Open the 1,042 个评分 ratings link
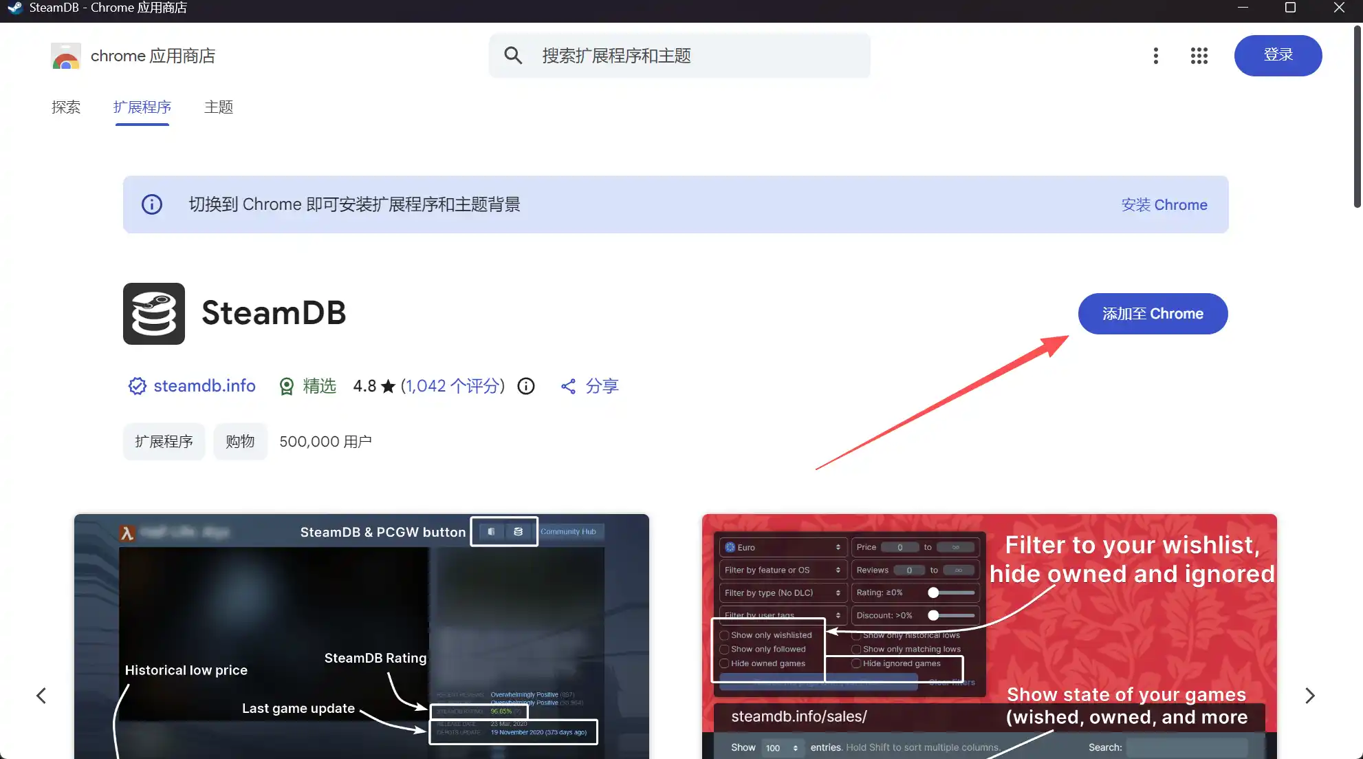 [452, 386]
